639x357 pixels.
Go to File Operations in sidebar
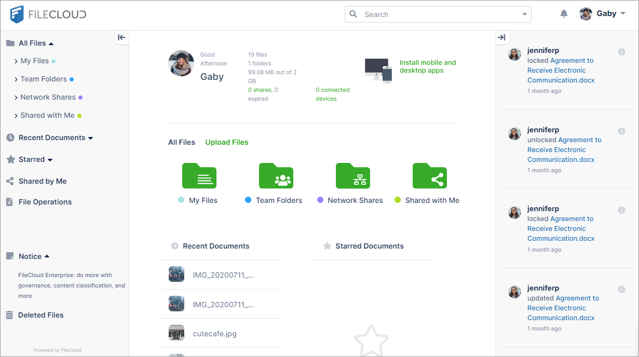[x=45, y=202]
